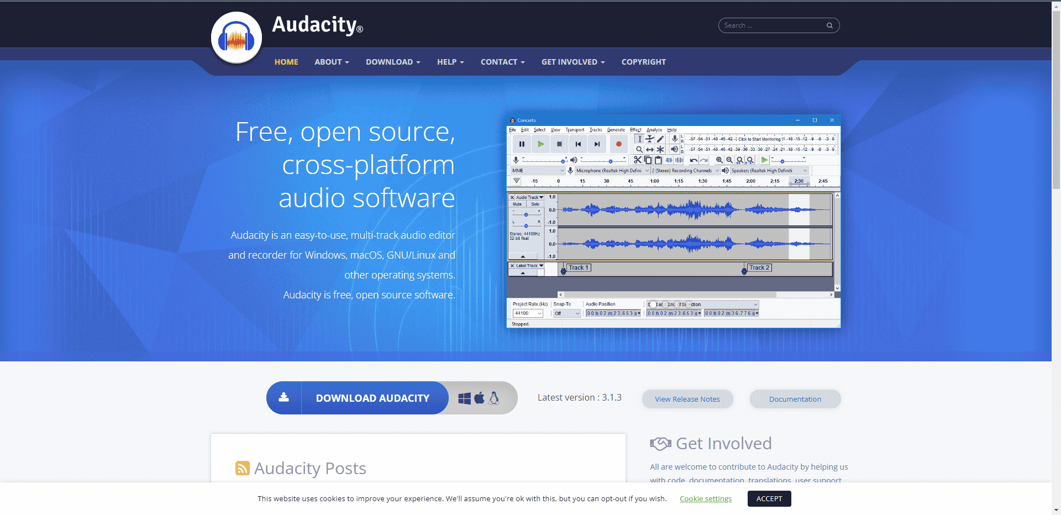
Task: Click the handshake icon by Get Involved
Action: tap(660, 443)
